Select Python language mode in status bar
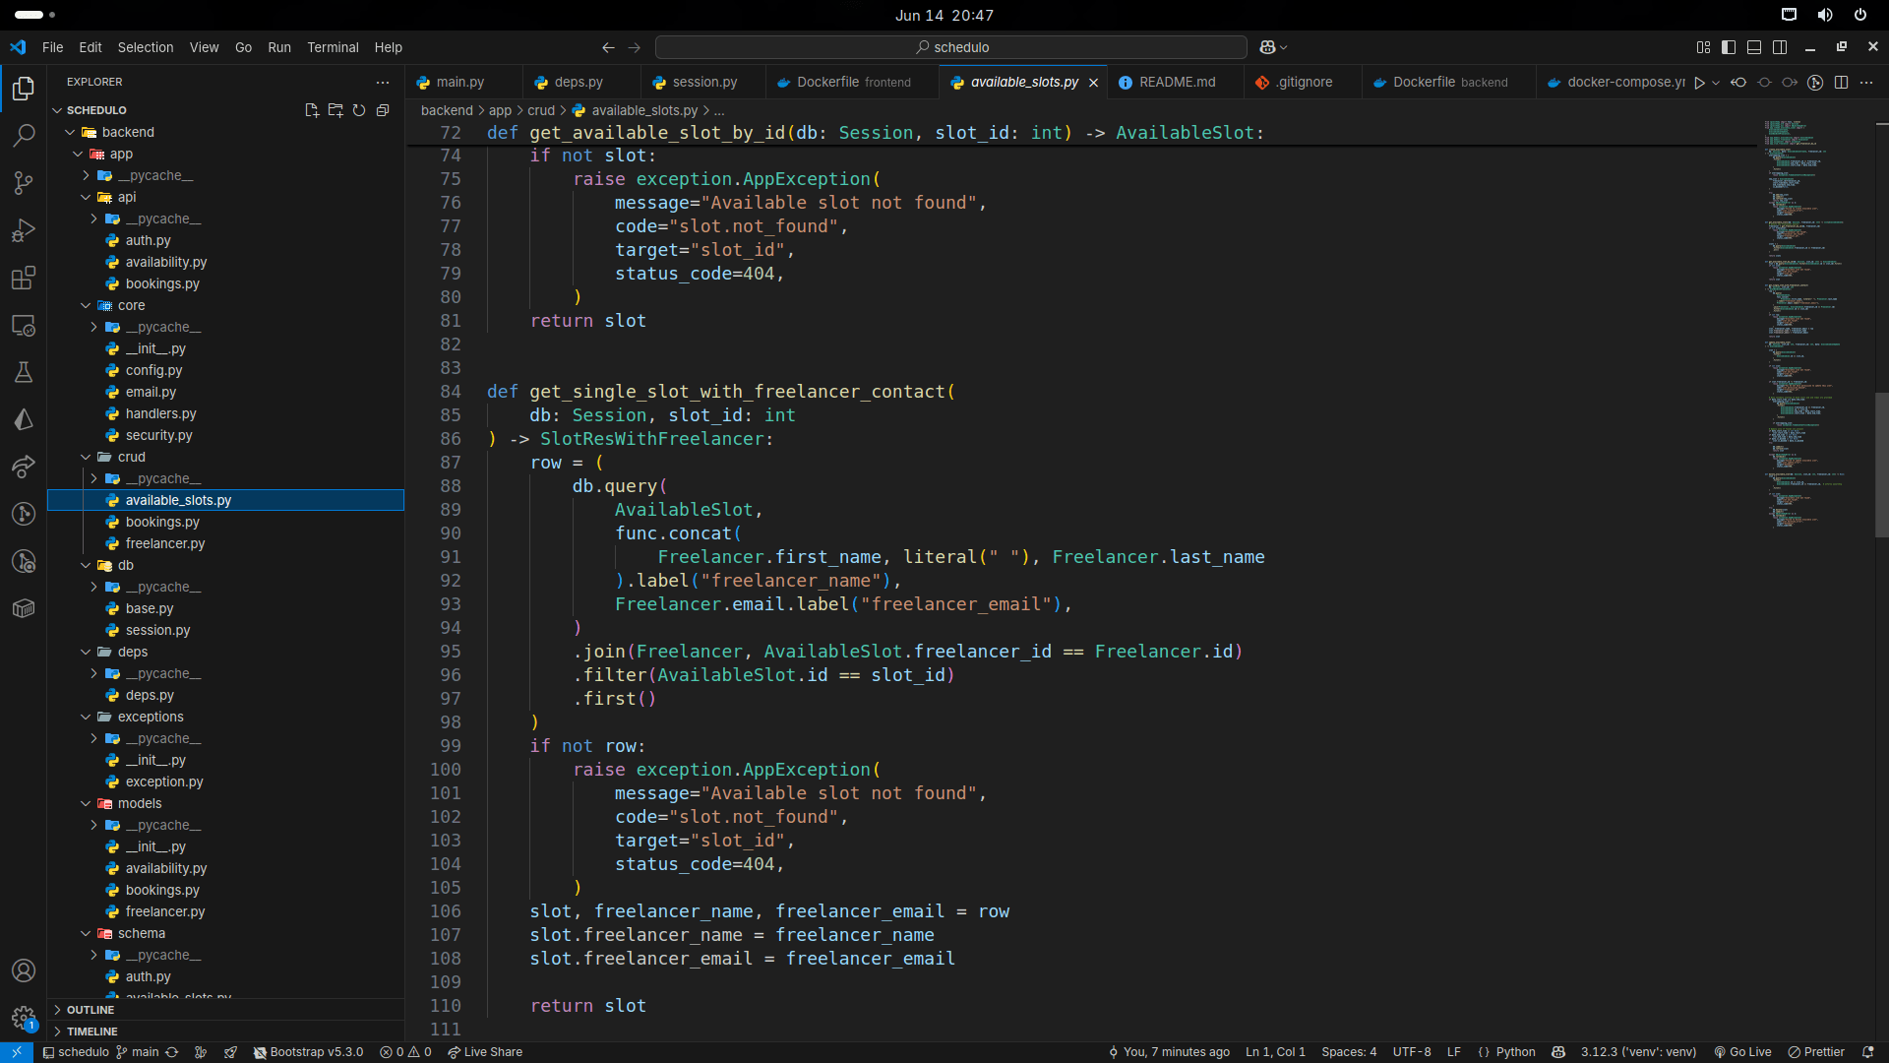 point(1515,1052)
